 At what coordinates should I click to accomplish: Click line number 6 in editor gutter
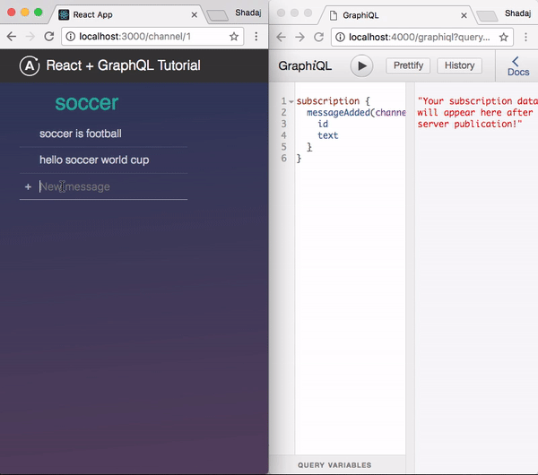[283, 158]
